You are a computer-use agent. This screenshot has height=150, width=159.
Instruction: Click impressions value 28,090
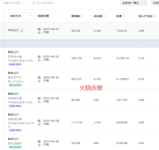pos(76,100)
